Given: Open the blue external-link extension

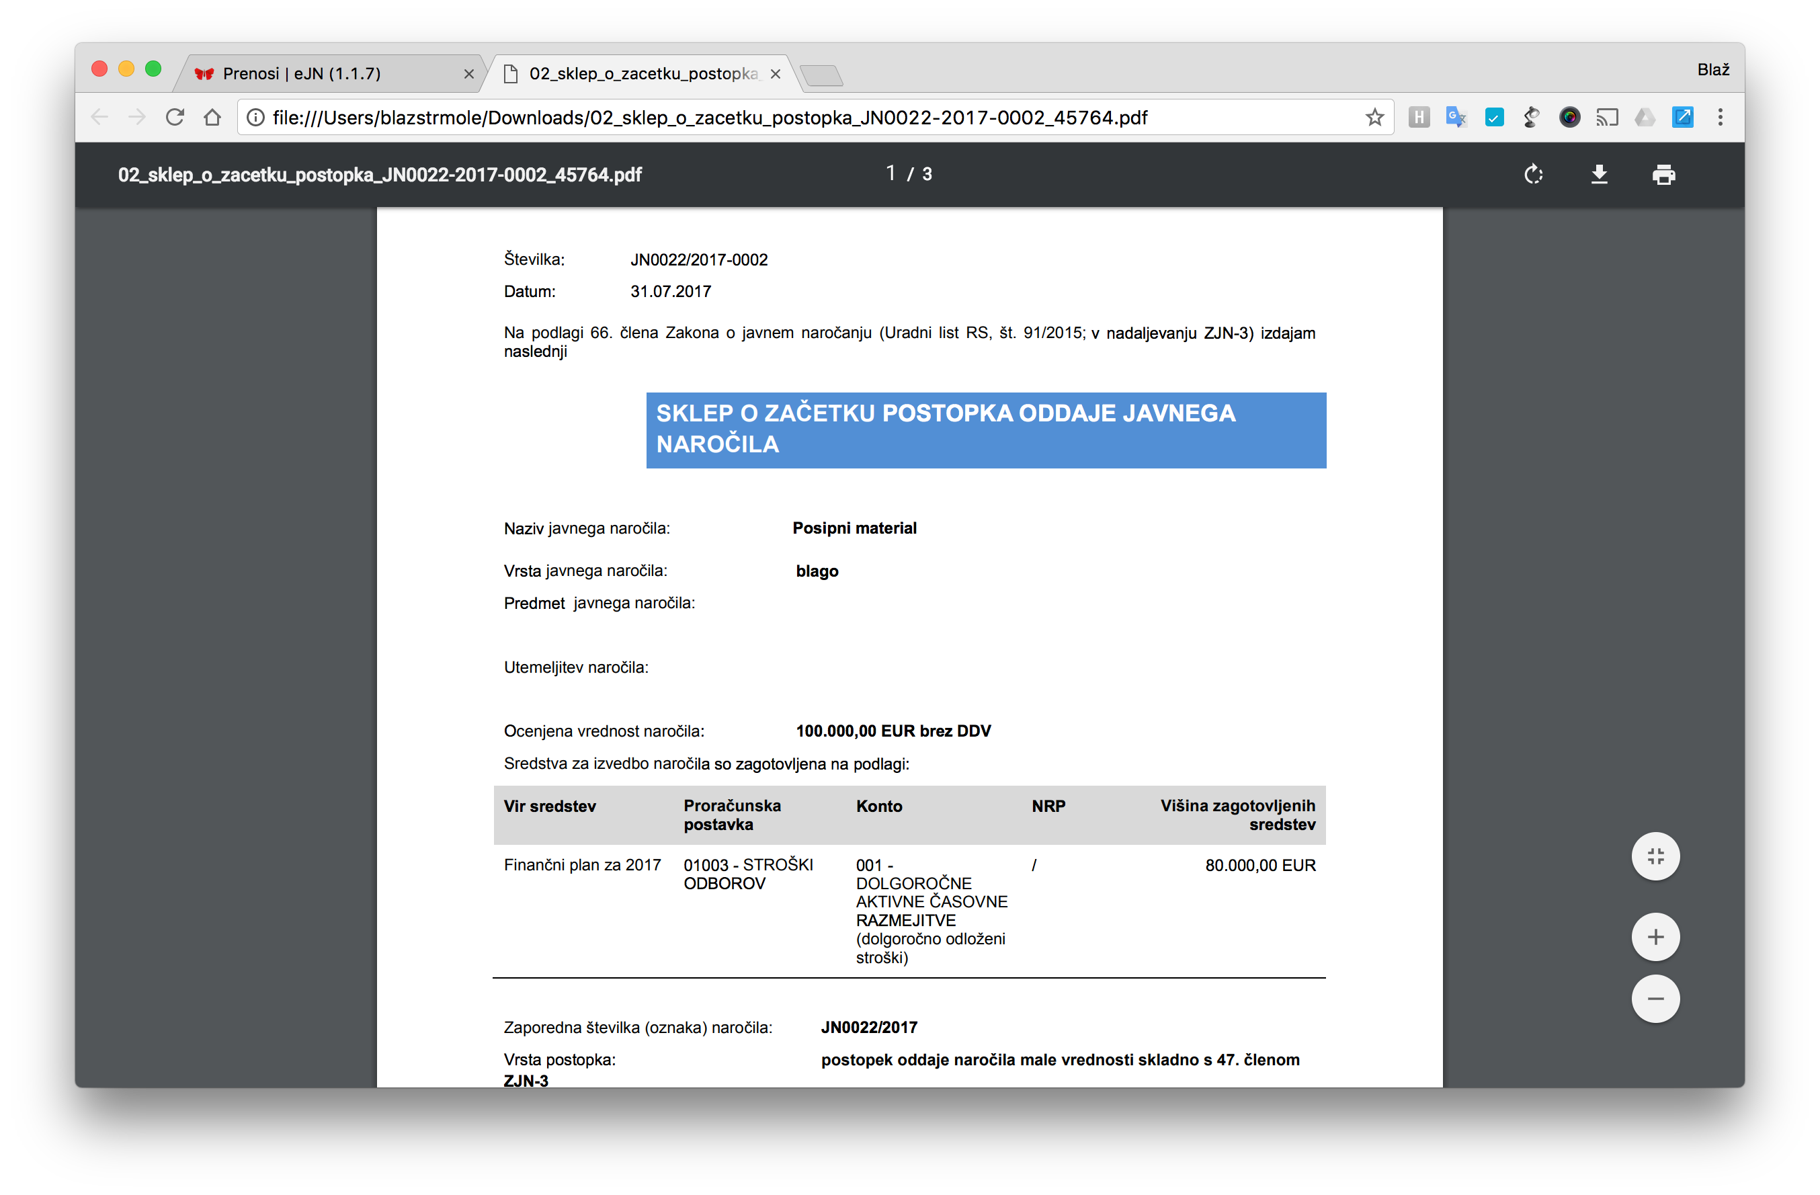Looking at the screenshot, I should [1682, 117].
